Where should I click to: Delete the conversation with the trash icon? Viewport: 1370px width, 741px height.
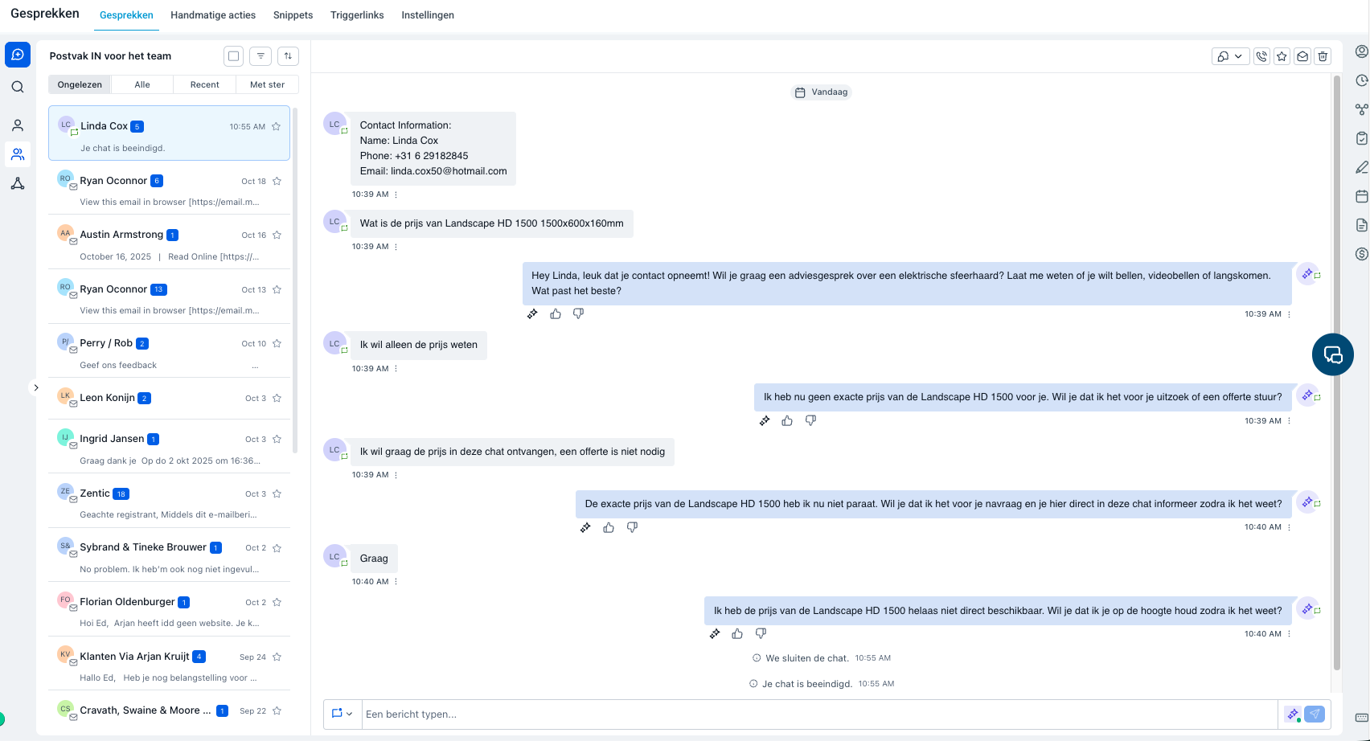pos(1323,56)
